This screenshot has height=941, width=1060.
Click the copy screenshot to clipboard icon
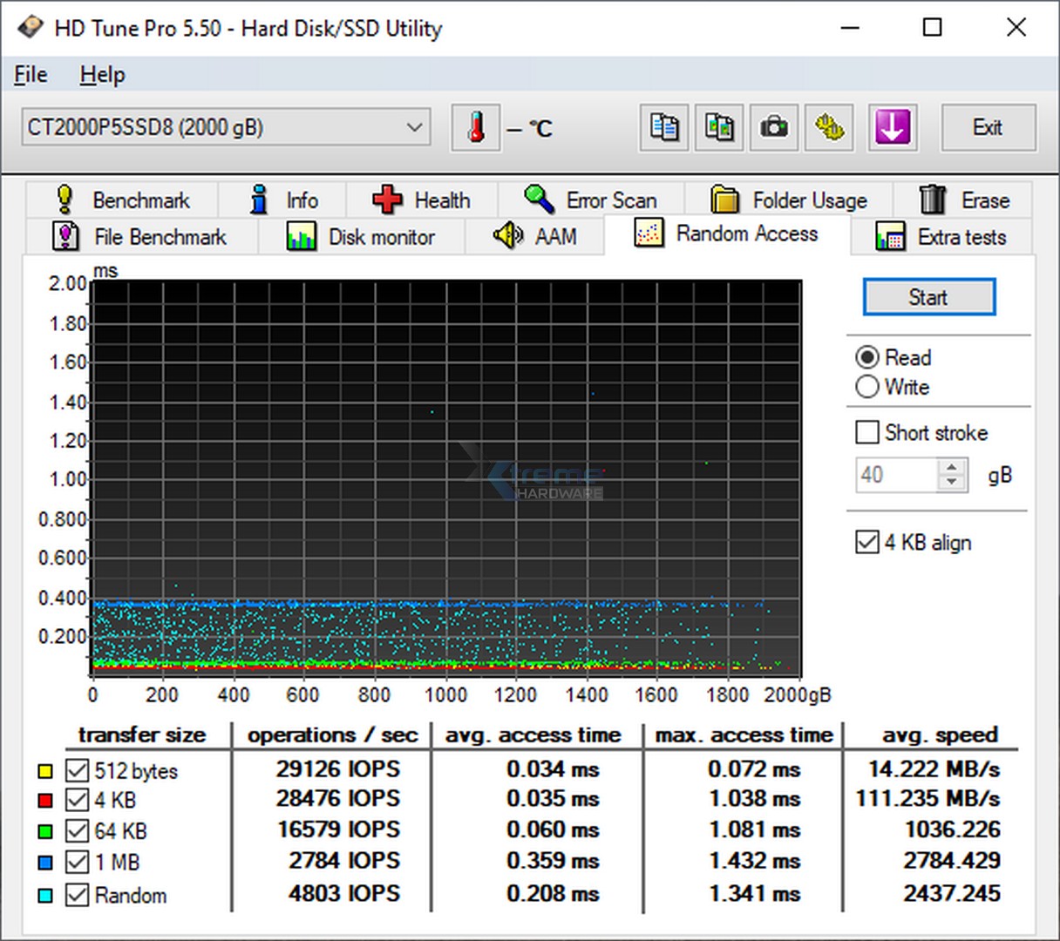tap(718, 127)
